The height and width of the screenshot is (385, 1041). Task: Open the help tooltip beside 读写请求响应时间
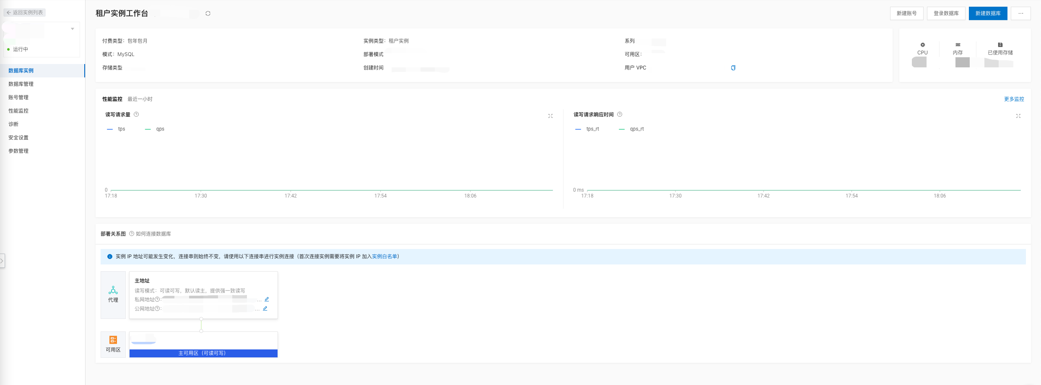pos(620,114)
